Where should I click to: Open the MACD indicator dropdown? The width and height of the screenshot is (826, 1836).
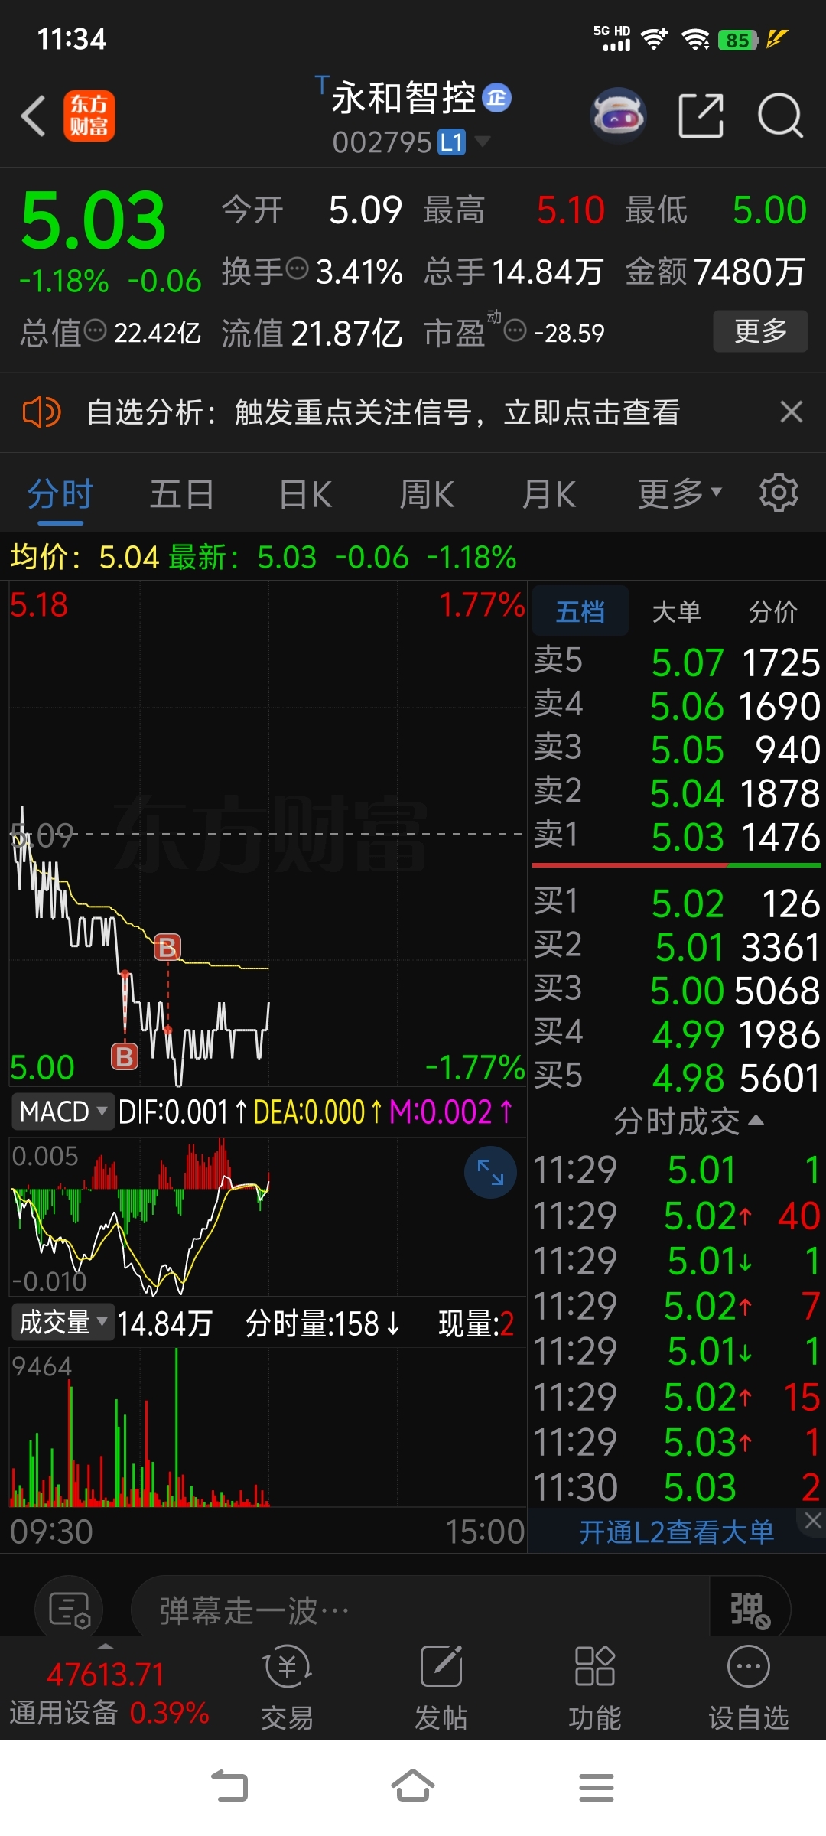(x=62, y=1112)
